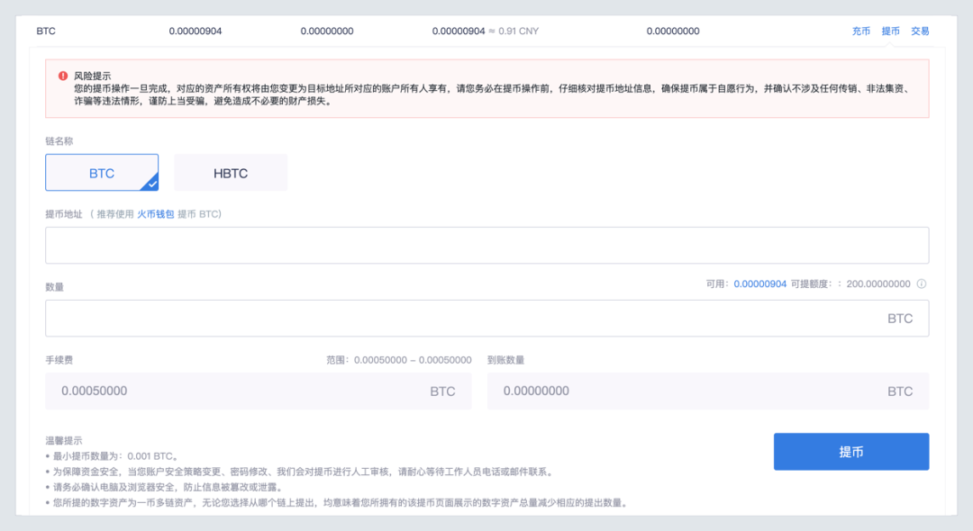Viewport: 973px width, 531px height.
Task: Open the 火币钱包 wallet link
Action: [155, 214]
